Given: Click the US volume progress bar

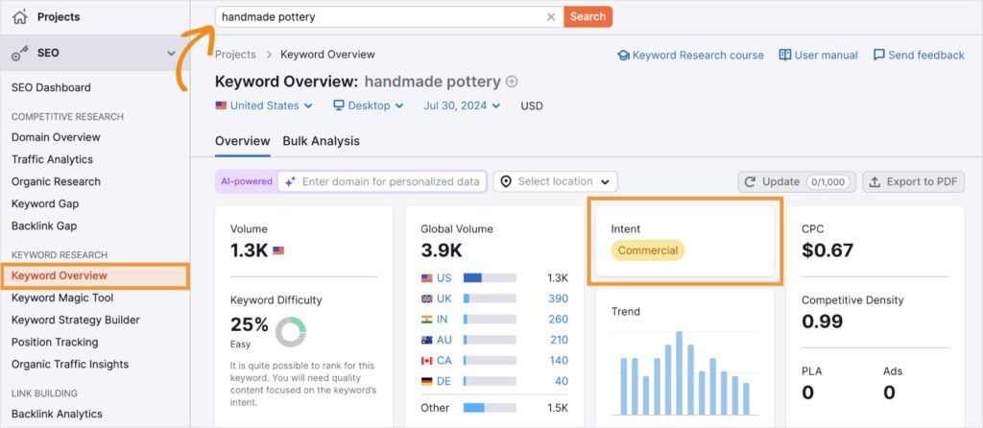Looking at the screenshot, I should click(x=490, y=278).
